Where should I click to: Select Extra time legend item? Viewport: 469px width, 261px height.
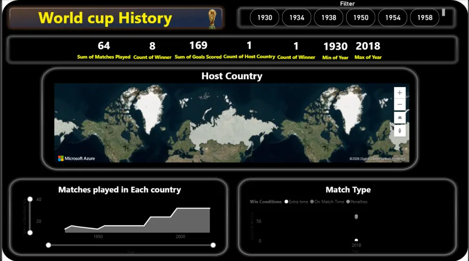(x=296, y=202)
